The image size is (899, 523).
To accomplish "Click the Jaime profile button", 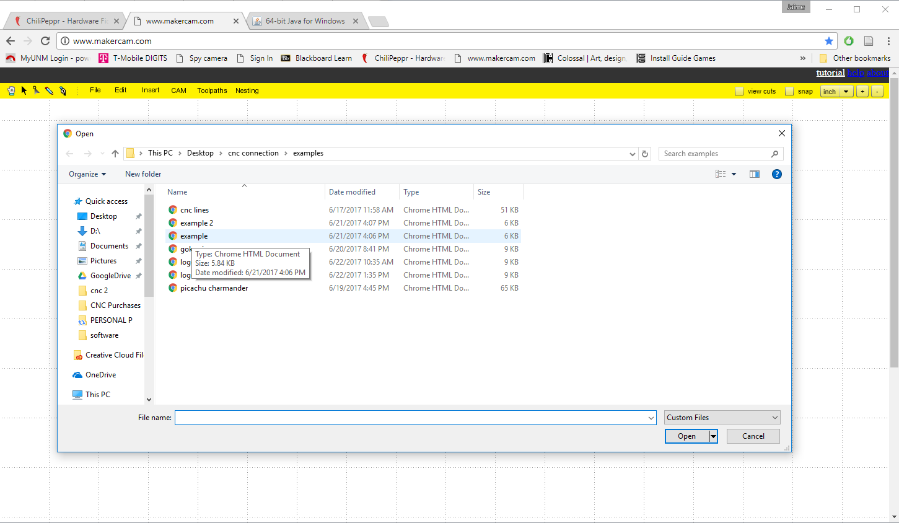I will [x=796, y=7].
